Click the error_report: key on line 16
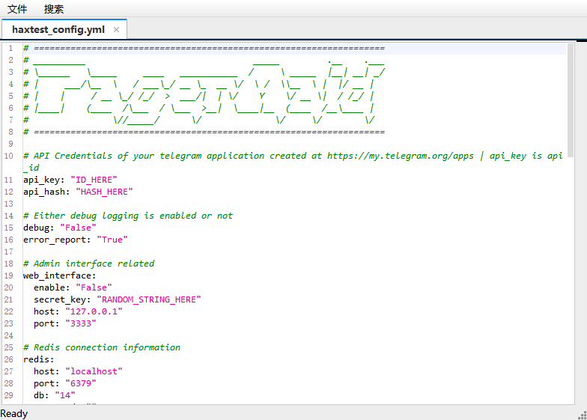This screenshot has width=587, height=420. [x=57, y=240]
